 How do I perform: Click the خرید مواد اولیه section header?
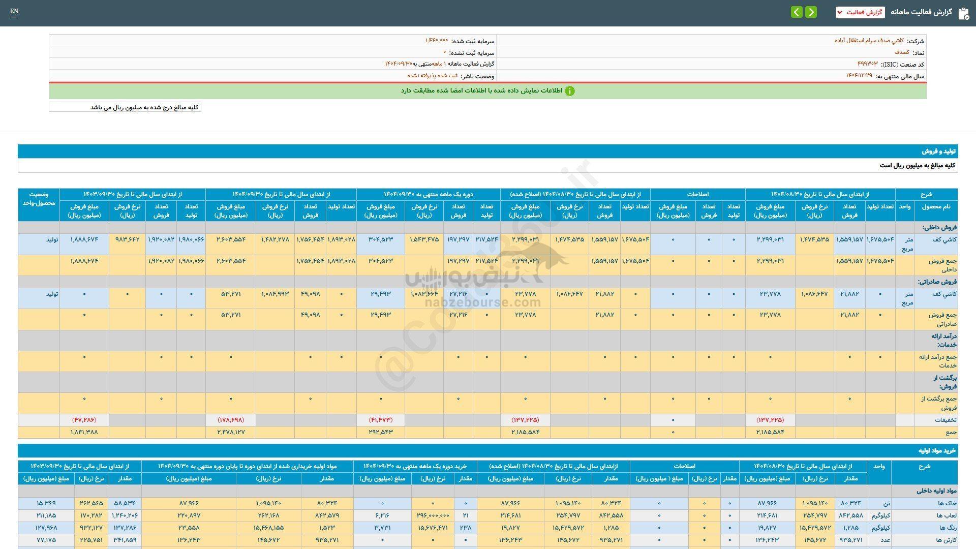pyautogui.click(x=936, y=450)
